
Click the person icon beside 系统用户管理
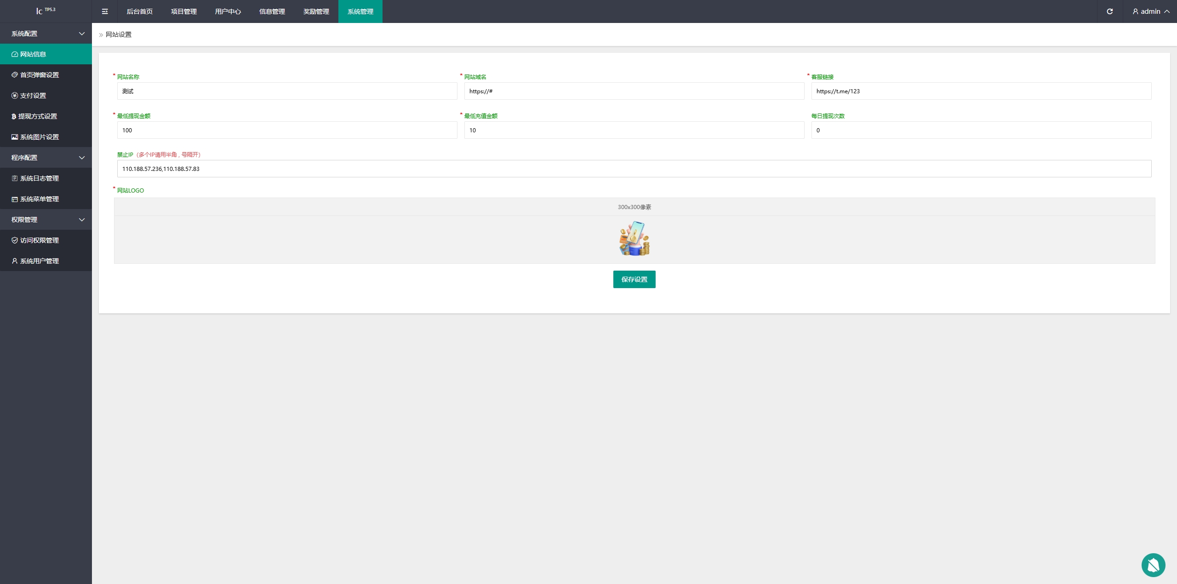coord(15,261)
